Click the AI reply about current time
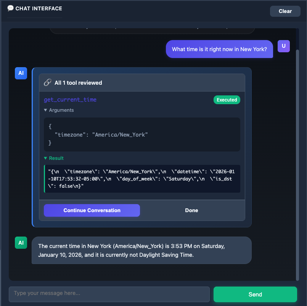307x306 pixels. pos(141,250)
